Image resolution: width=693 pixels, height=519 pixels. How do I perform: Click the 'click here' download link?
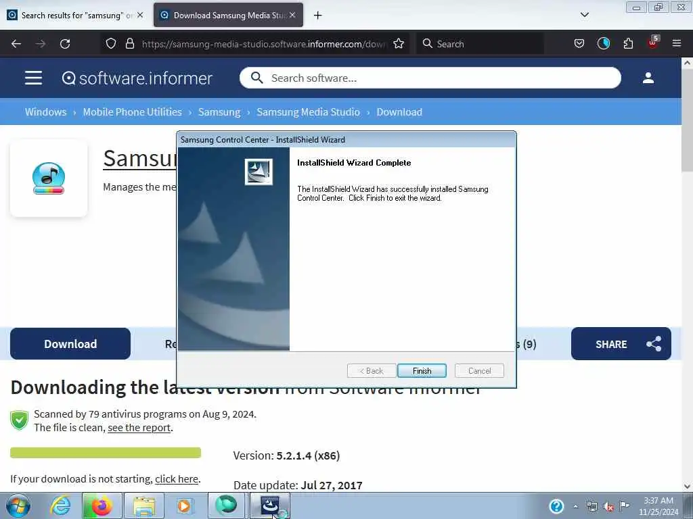[x=177, y=479]
